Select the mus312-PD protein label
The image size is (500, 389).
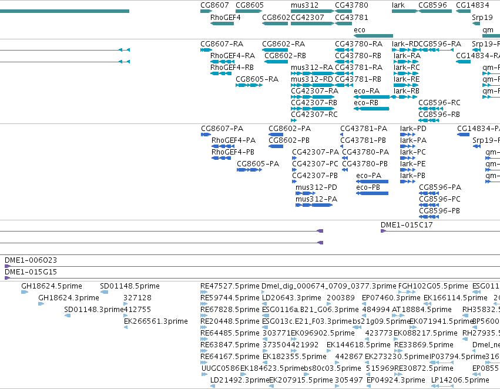pyautogui.click(x=316, y=187)
